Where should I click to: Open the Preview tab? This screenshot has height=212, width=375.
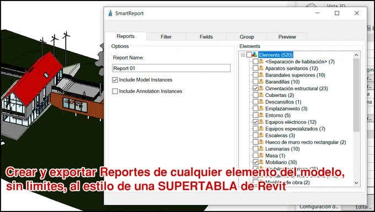click(x=287, y=37)
